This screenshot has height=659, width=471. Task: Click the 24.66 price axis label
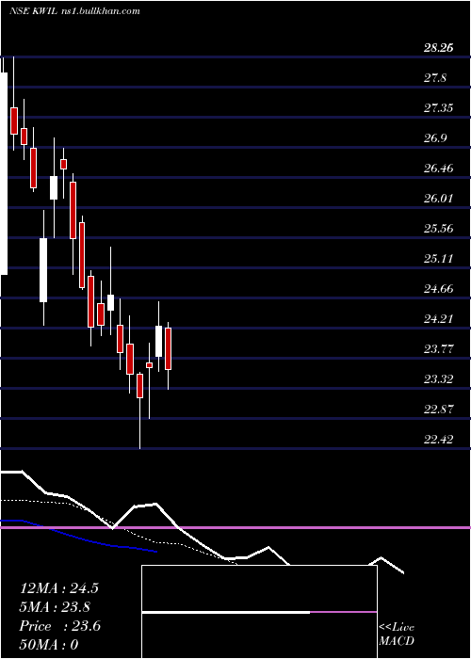[438, 289]
